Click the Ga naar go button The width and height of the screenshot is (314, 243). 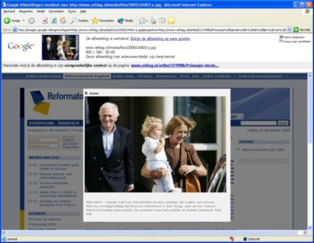pyautogui.click(x=301, y=30)
